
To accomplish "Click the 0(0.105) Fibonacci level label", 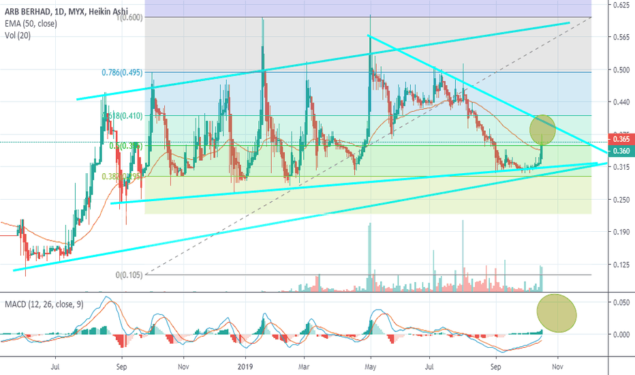I will point(129,275).
